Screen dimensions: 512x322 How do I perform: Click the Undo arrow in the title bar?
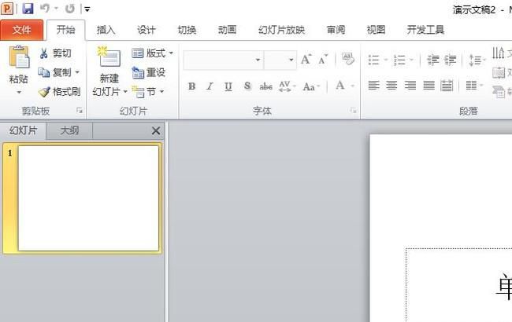(x=46, y=9)
